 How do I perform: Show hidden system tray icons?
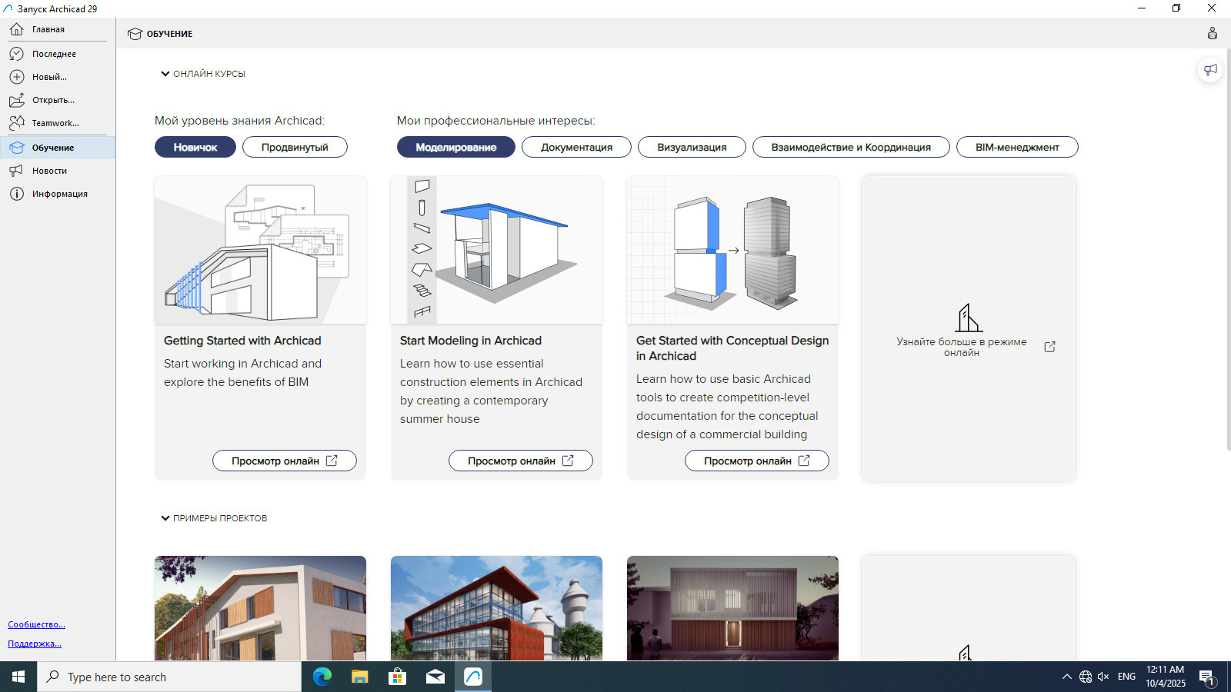point(1066,677)
